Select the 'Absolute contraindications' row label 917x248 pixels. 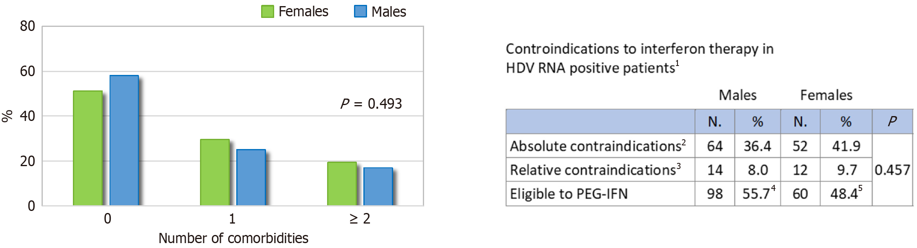pos(598,146)
